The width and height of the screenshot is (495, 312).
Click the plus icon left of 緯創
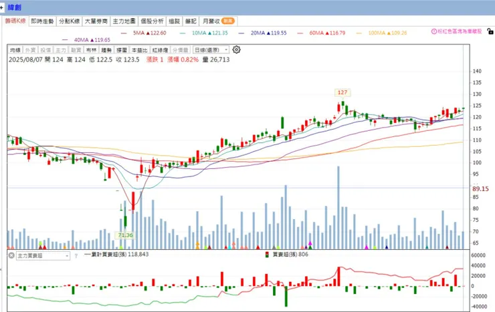pos(1,7)
